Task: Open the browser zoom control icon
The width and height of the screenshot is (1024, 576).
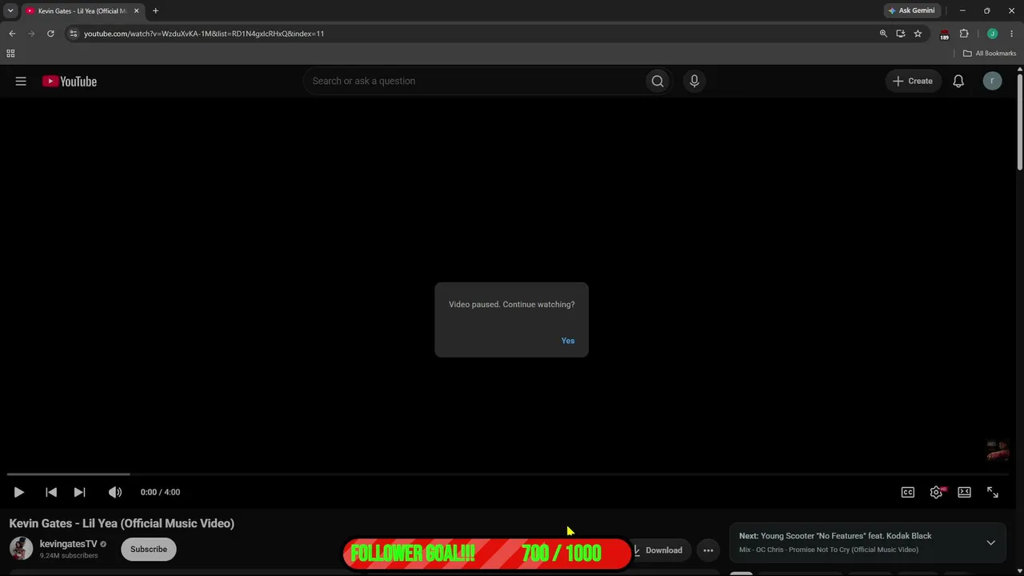Action: (x=883, y=34)
